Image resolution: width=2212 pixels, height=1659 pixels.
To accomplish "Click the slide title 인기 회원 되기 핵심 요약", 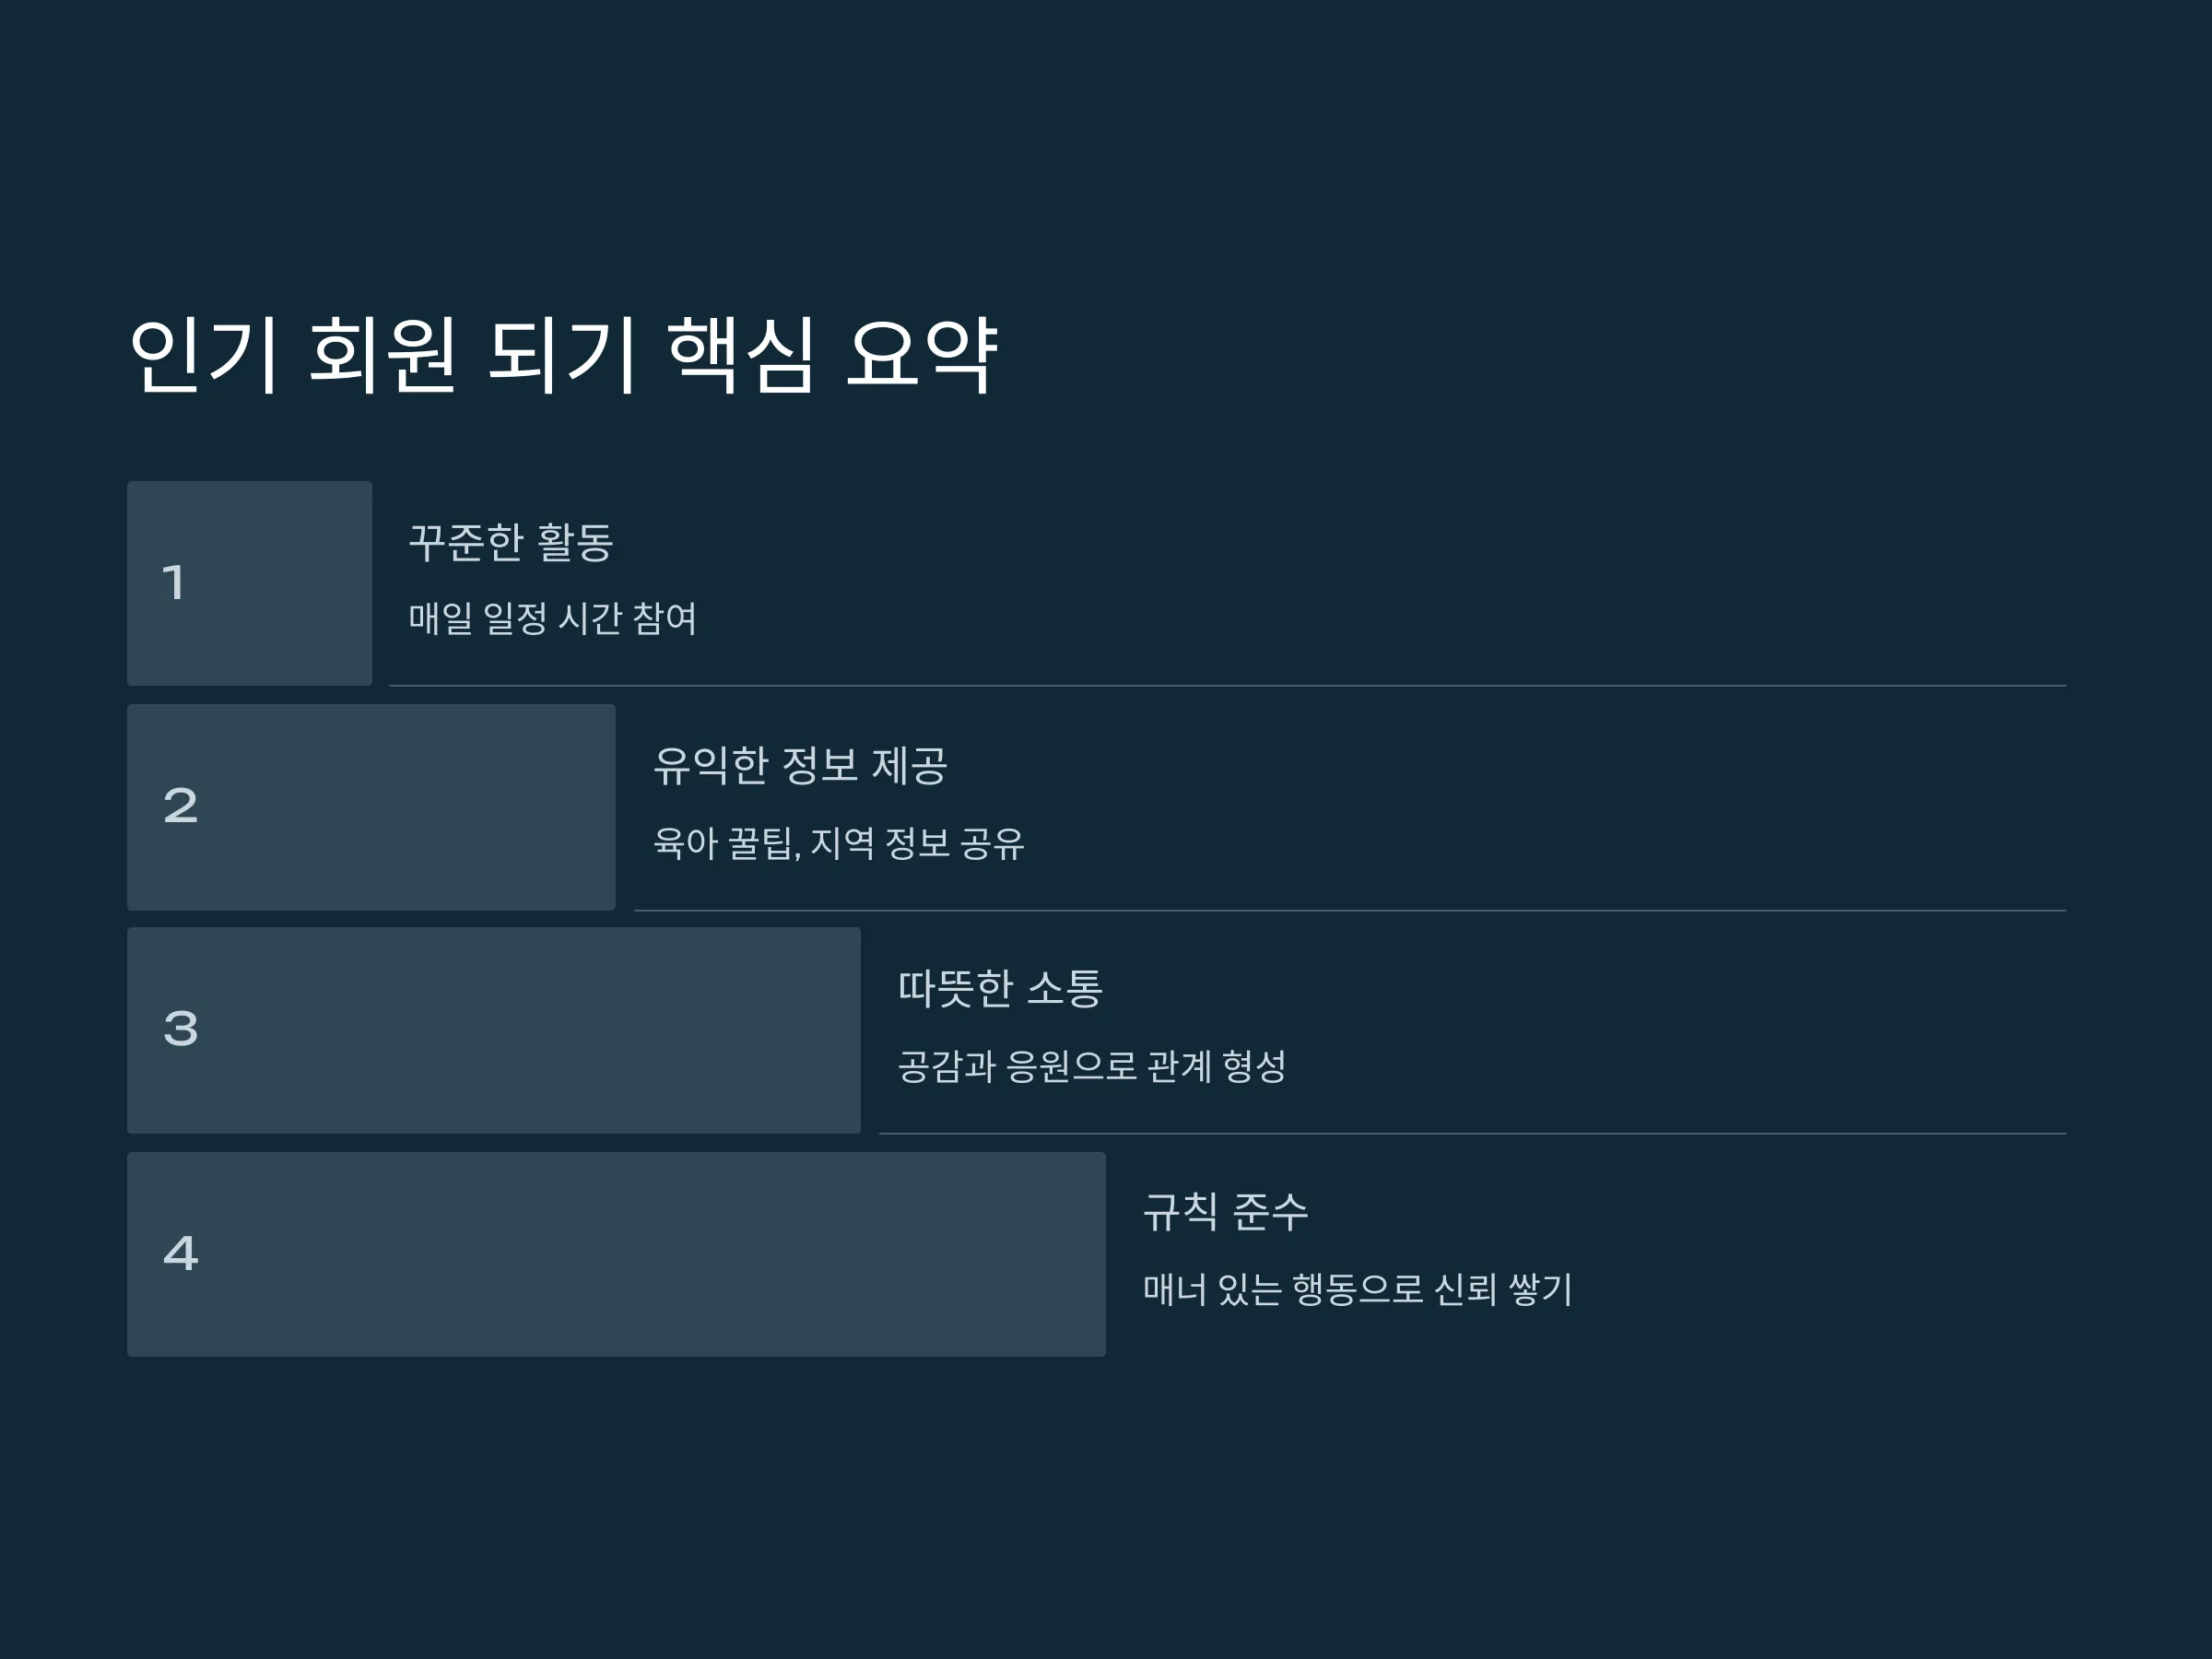I will tap(563, 355).
